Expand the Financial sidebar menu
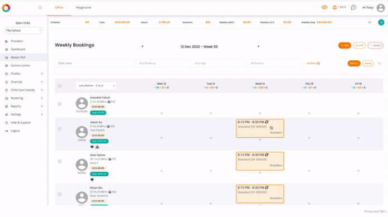This screenshot has width=388, height=217. pos(23,81)
